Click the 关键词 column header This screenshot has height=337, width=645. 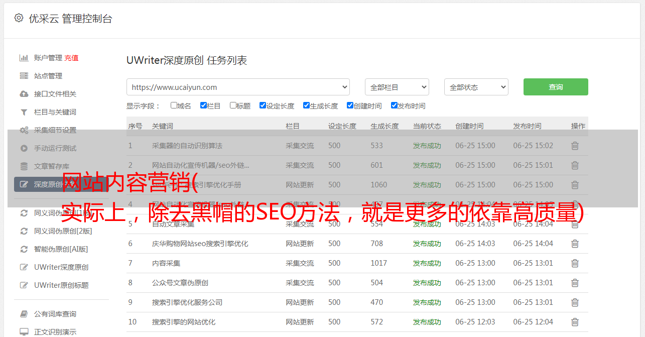(163, 126)
